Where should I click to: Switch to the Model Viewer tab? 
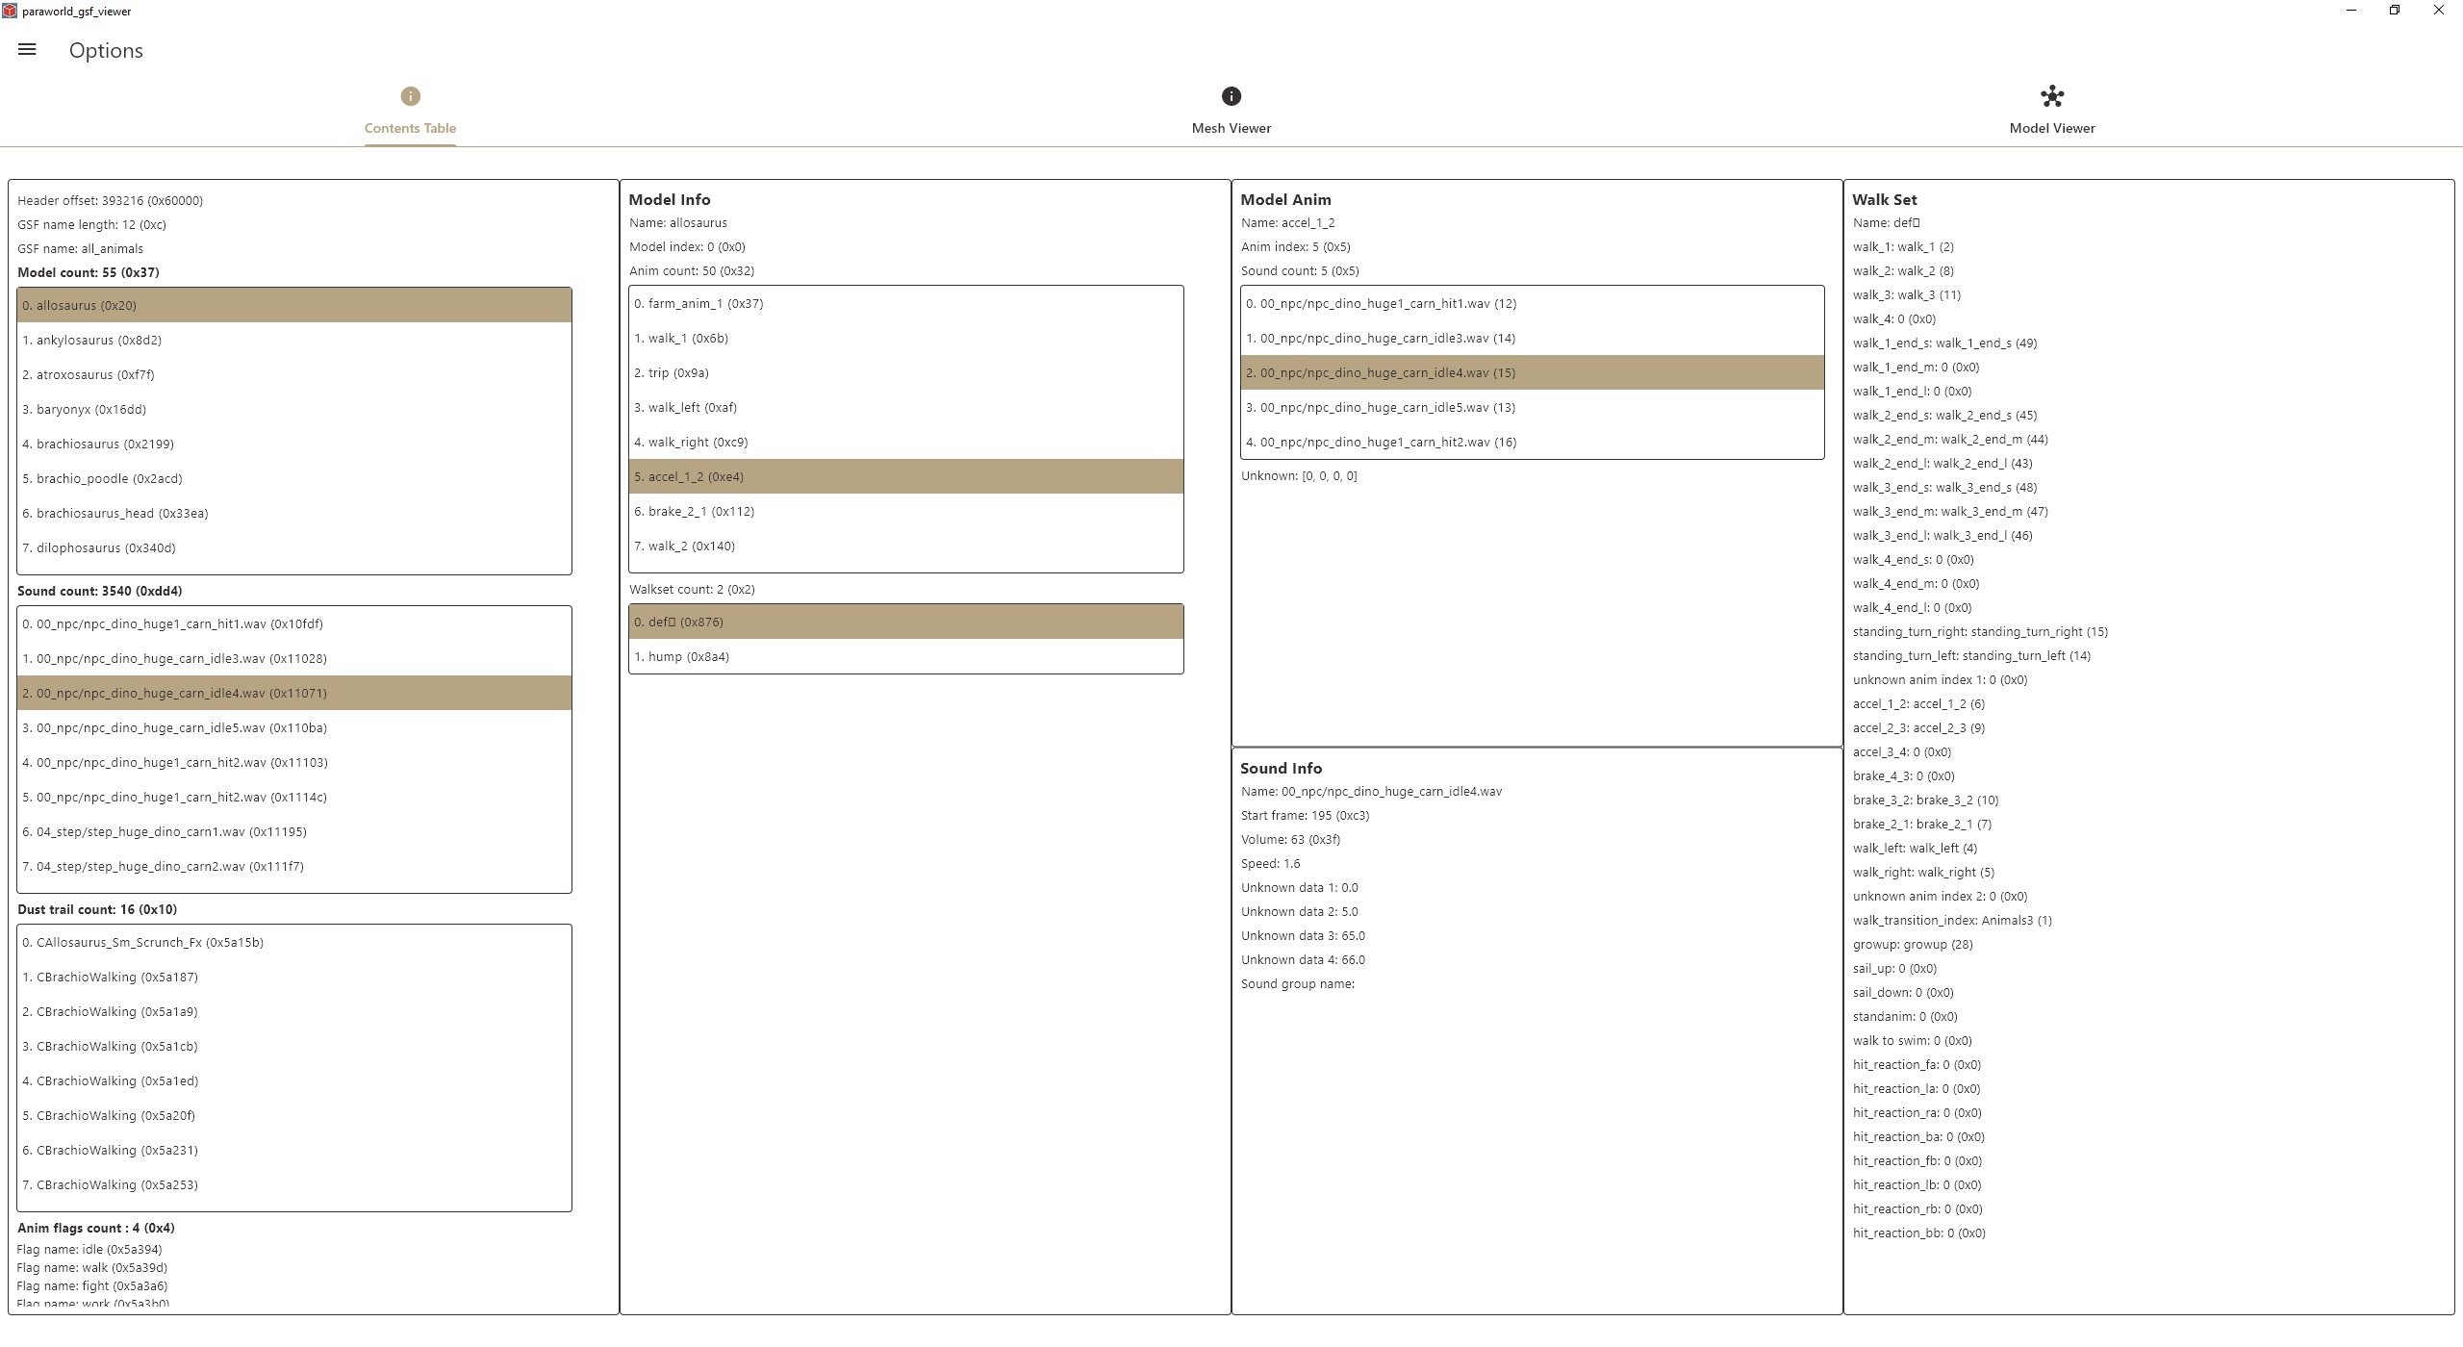pos(2051,128)
